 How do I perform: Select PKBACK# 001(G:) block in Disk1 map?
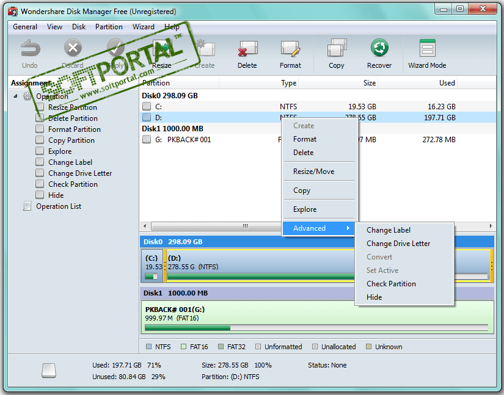coord(317,317)
